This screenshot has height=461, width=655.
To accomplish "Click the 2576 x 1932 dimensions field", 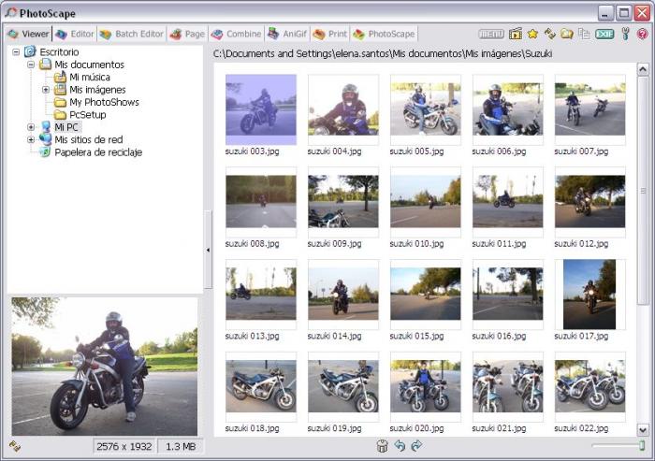I will [x=124, y=446].
